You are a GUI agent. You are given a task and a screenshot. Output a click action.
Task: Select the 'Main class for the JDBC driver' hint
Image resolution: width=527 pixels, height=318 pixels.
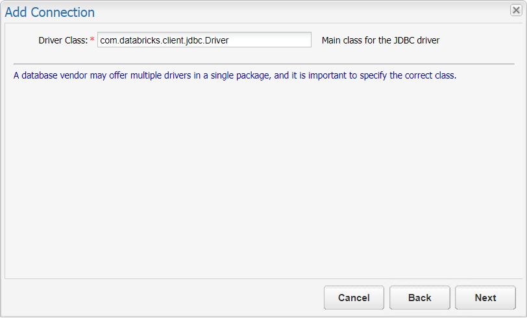point(380,40)
